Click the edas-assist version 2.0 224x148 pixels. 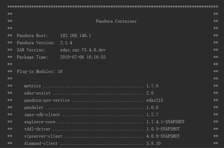coord(150,93)
